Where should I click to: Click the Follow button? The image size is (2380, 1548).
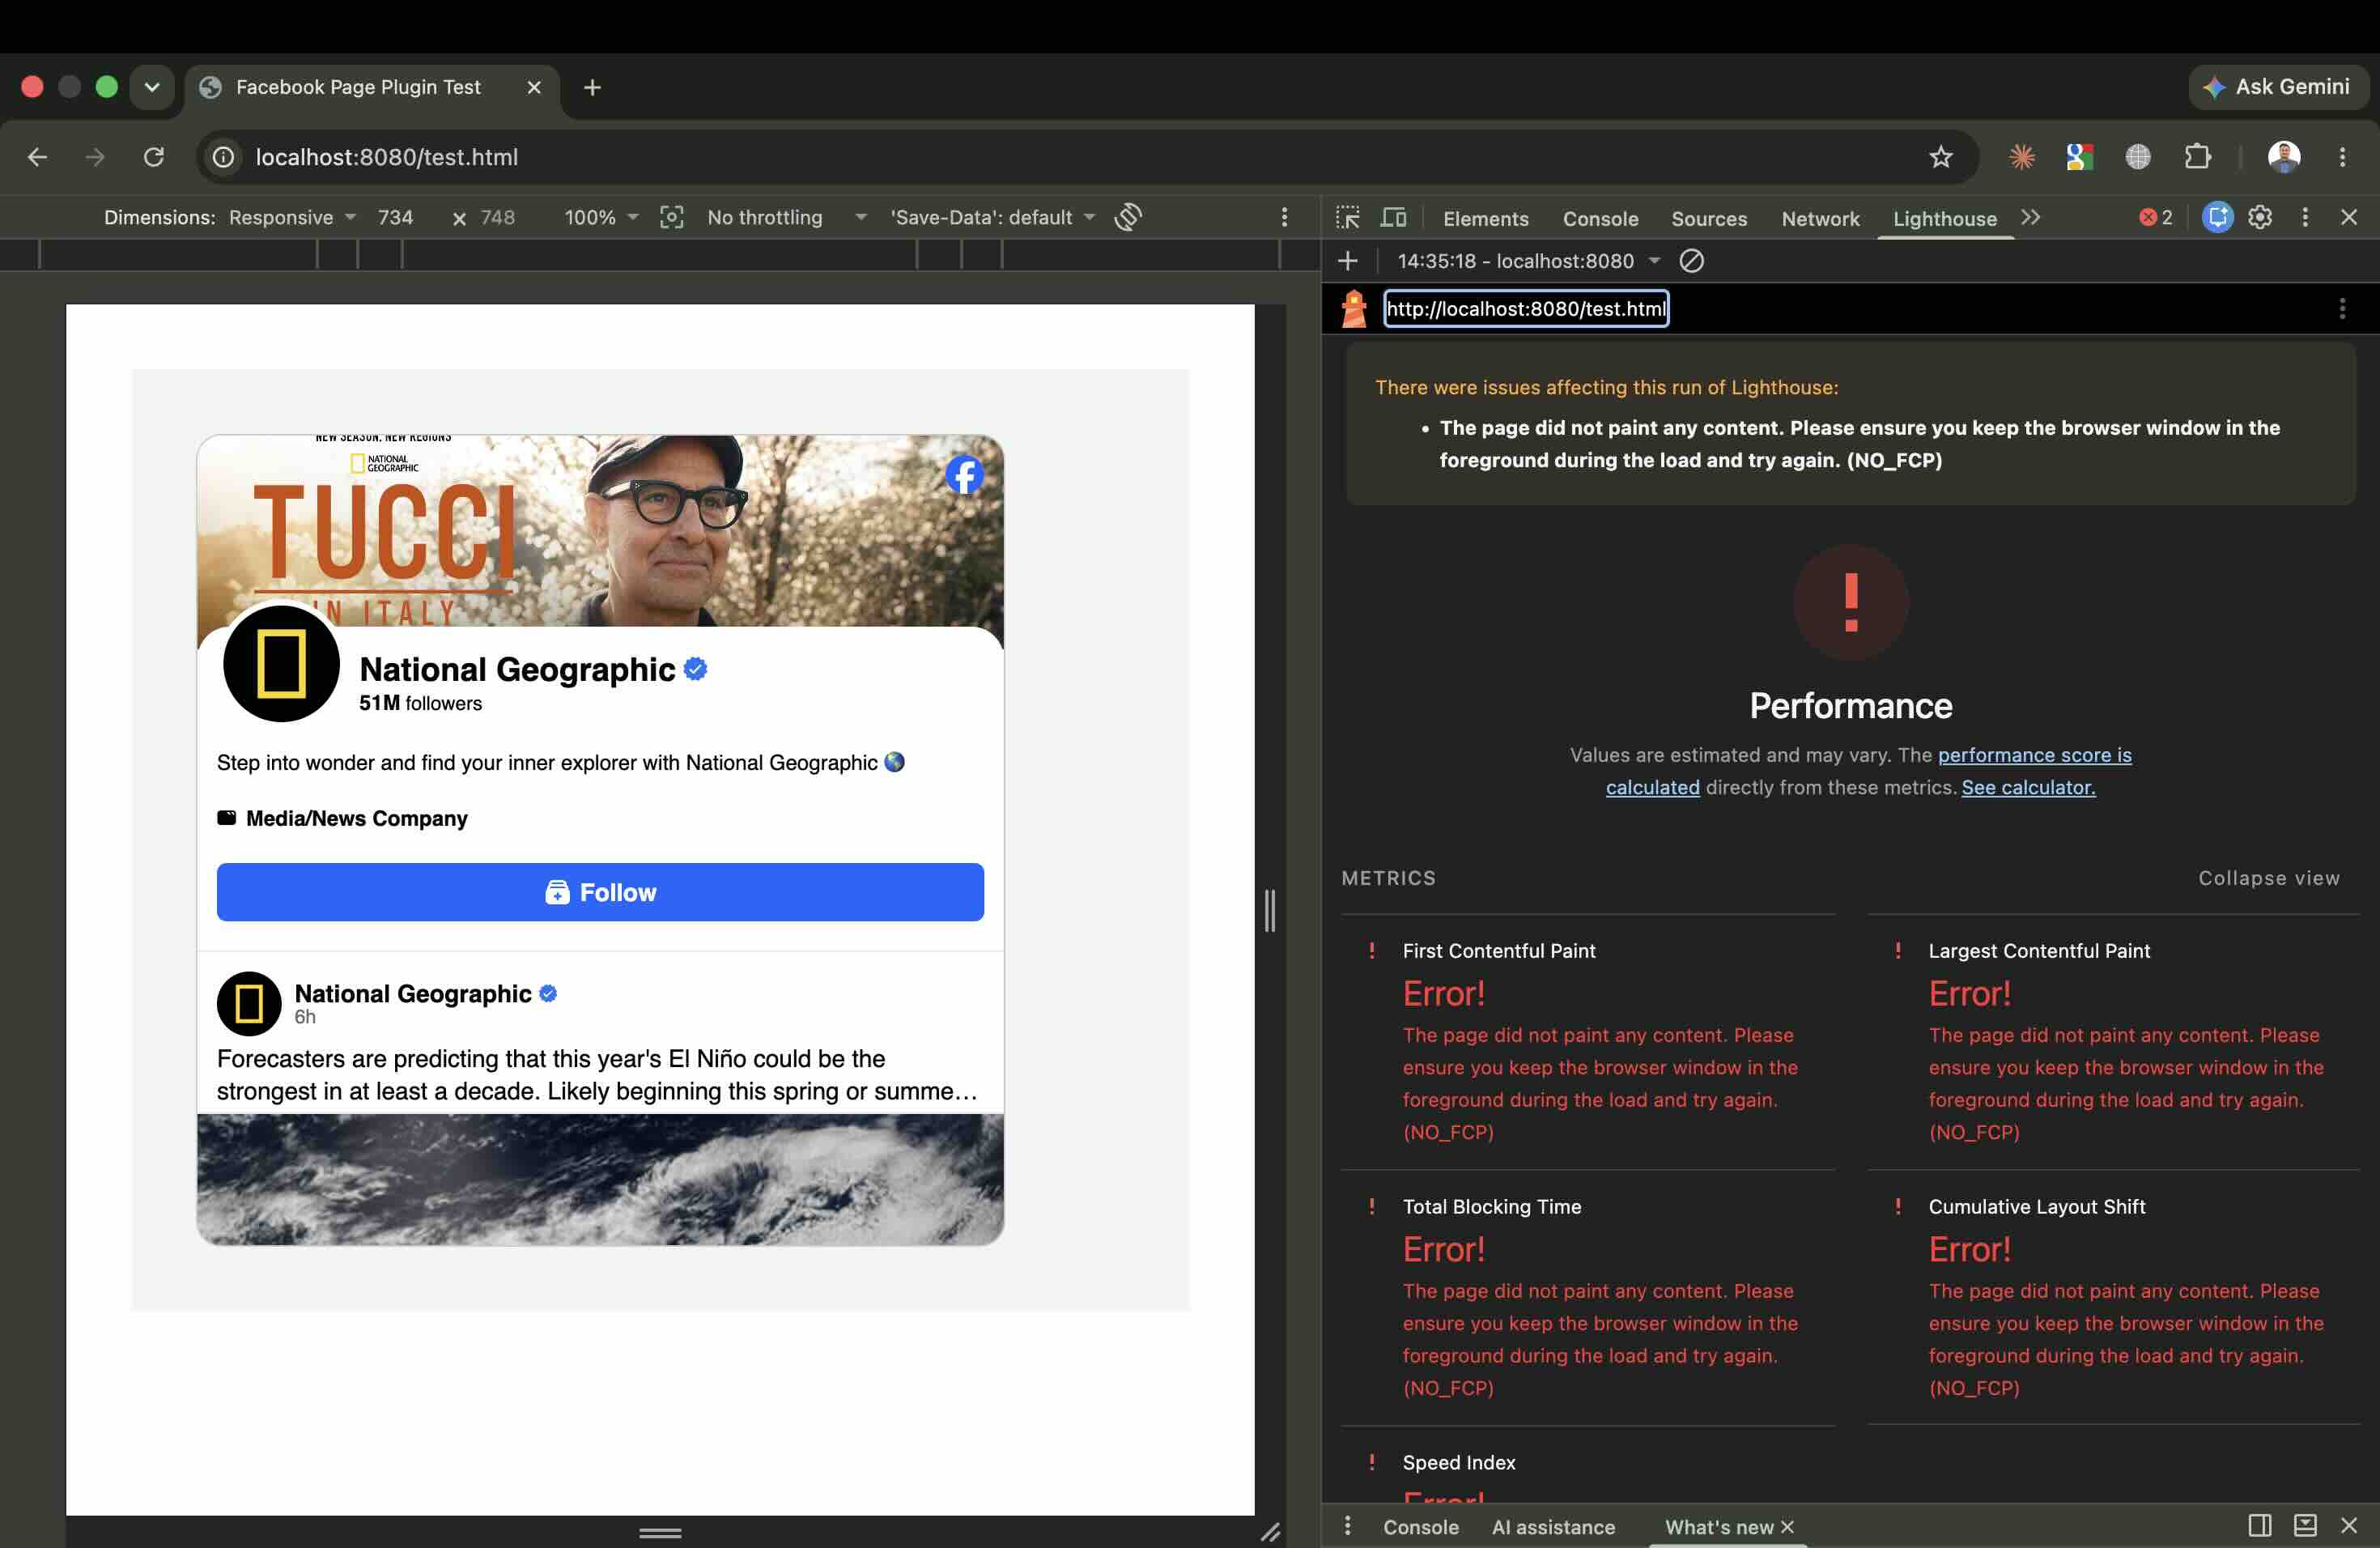[x=600, y=892]
